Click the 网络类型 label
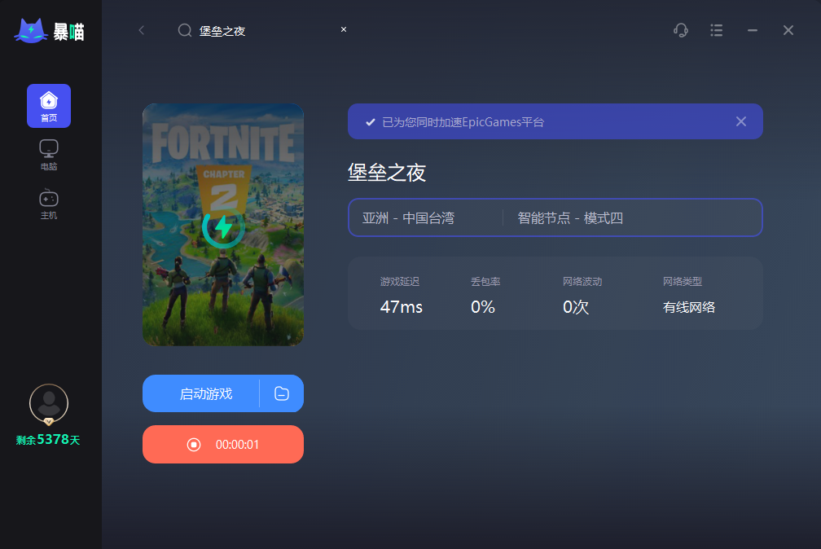This screenshot has height=549, width=821. tap(683, 282)
